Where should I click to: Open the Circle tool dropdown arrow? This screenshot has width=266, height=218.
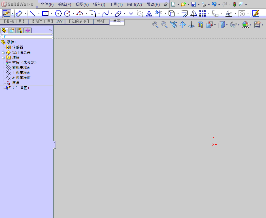[73, 14]
